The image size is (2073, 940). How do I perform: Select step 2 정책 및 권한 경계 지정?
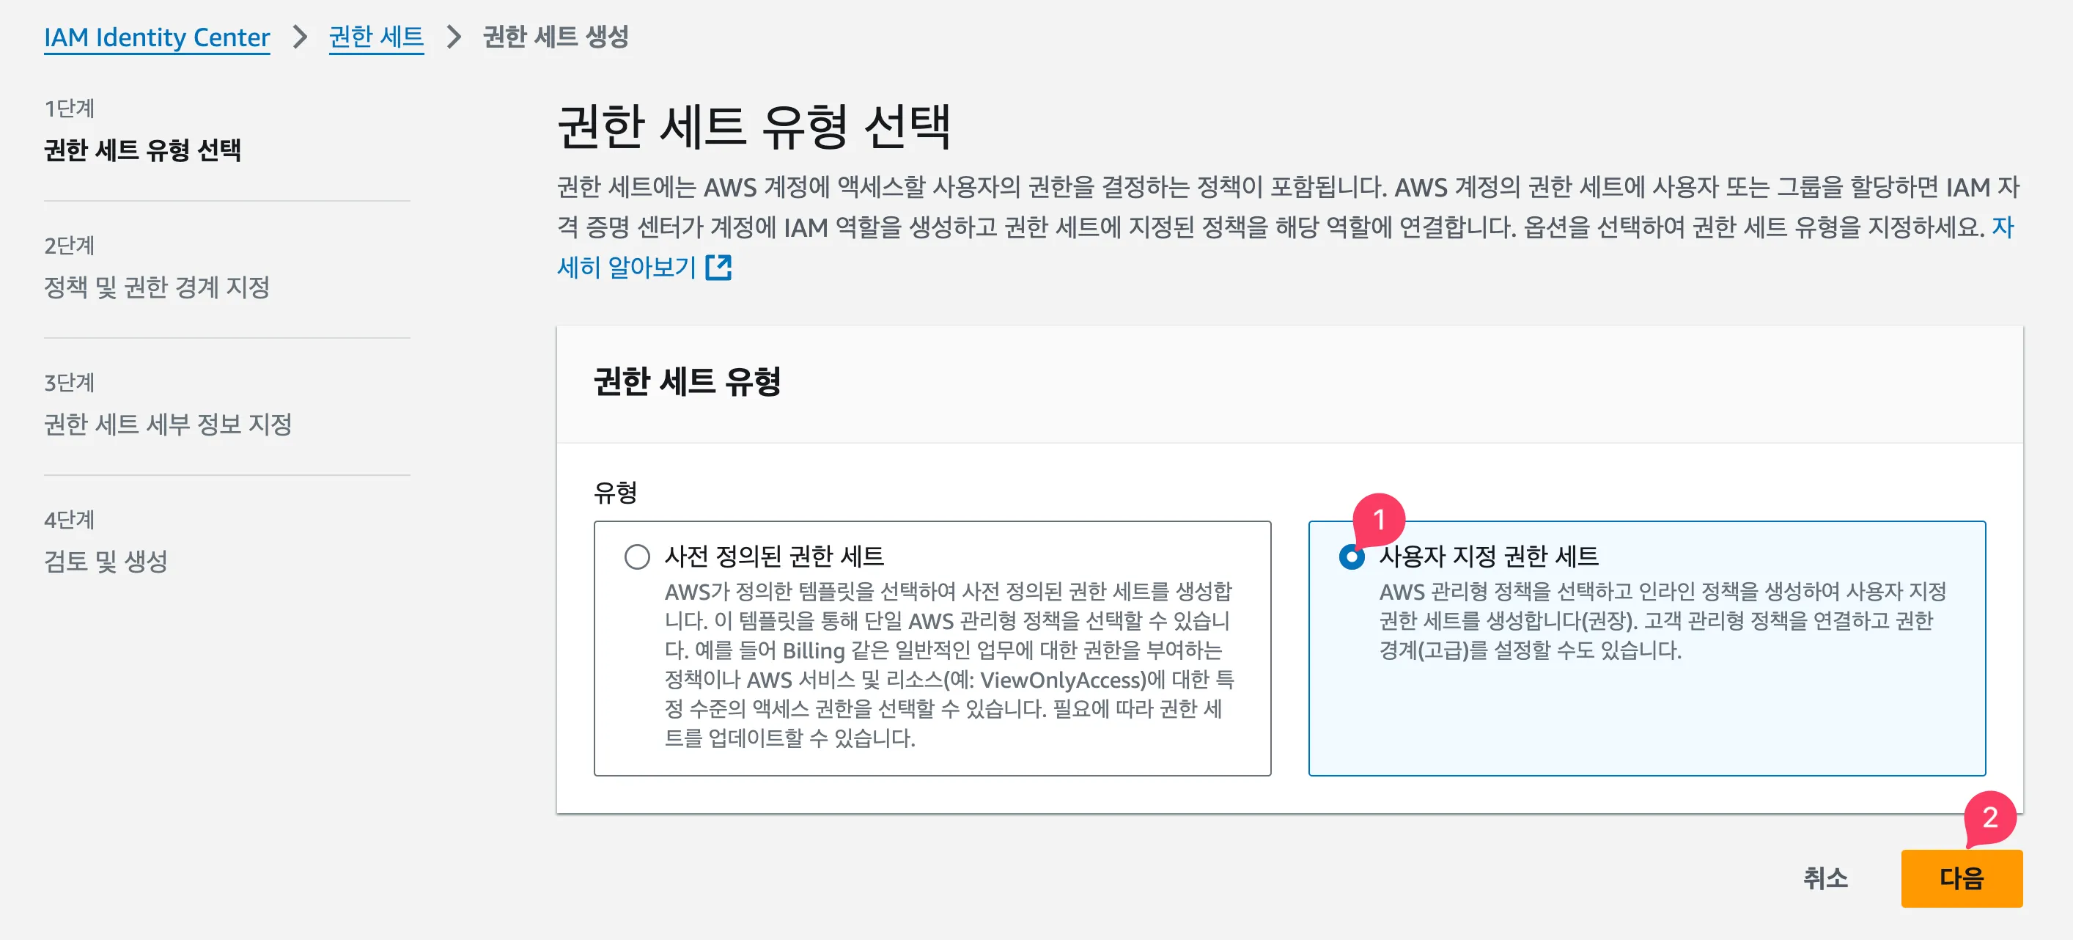click(x=157, y=287)
